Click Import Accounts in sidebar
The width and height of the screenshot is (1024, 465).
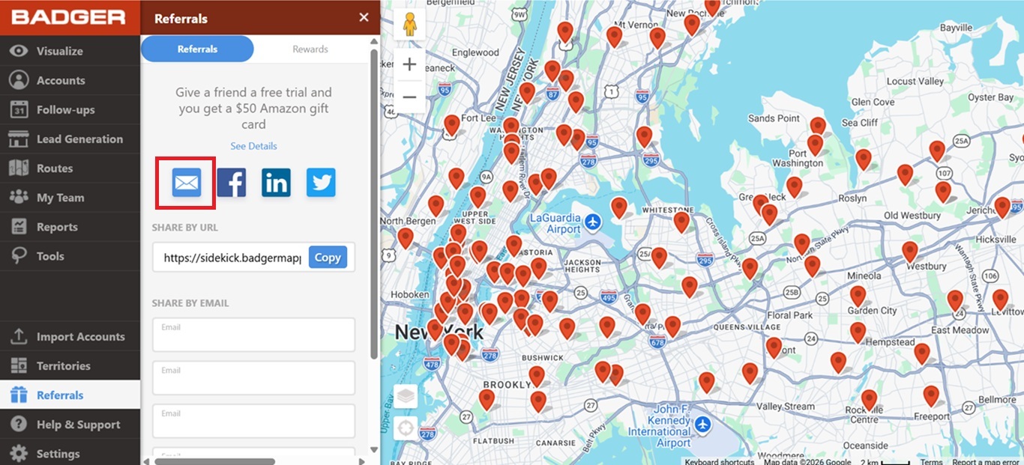(x=70, y=336)
